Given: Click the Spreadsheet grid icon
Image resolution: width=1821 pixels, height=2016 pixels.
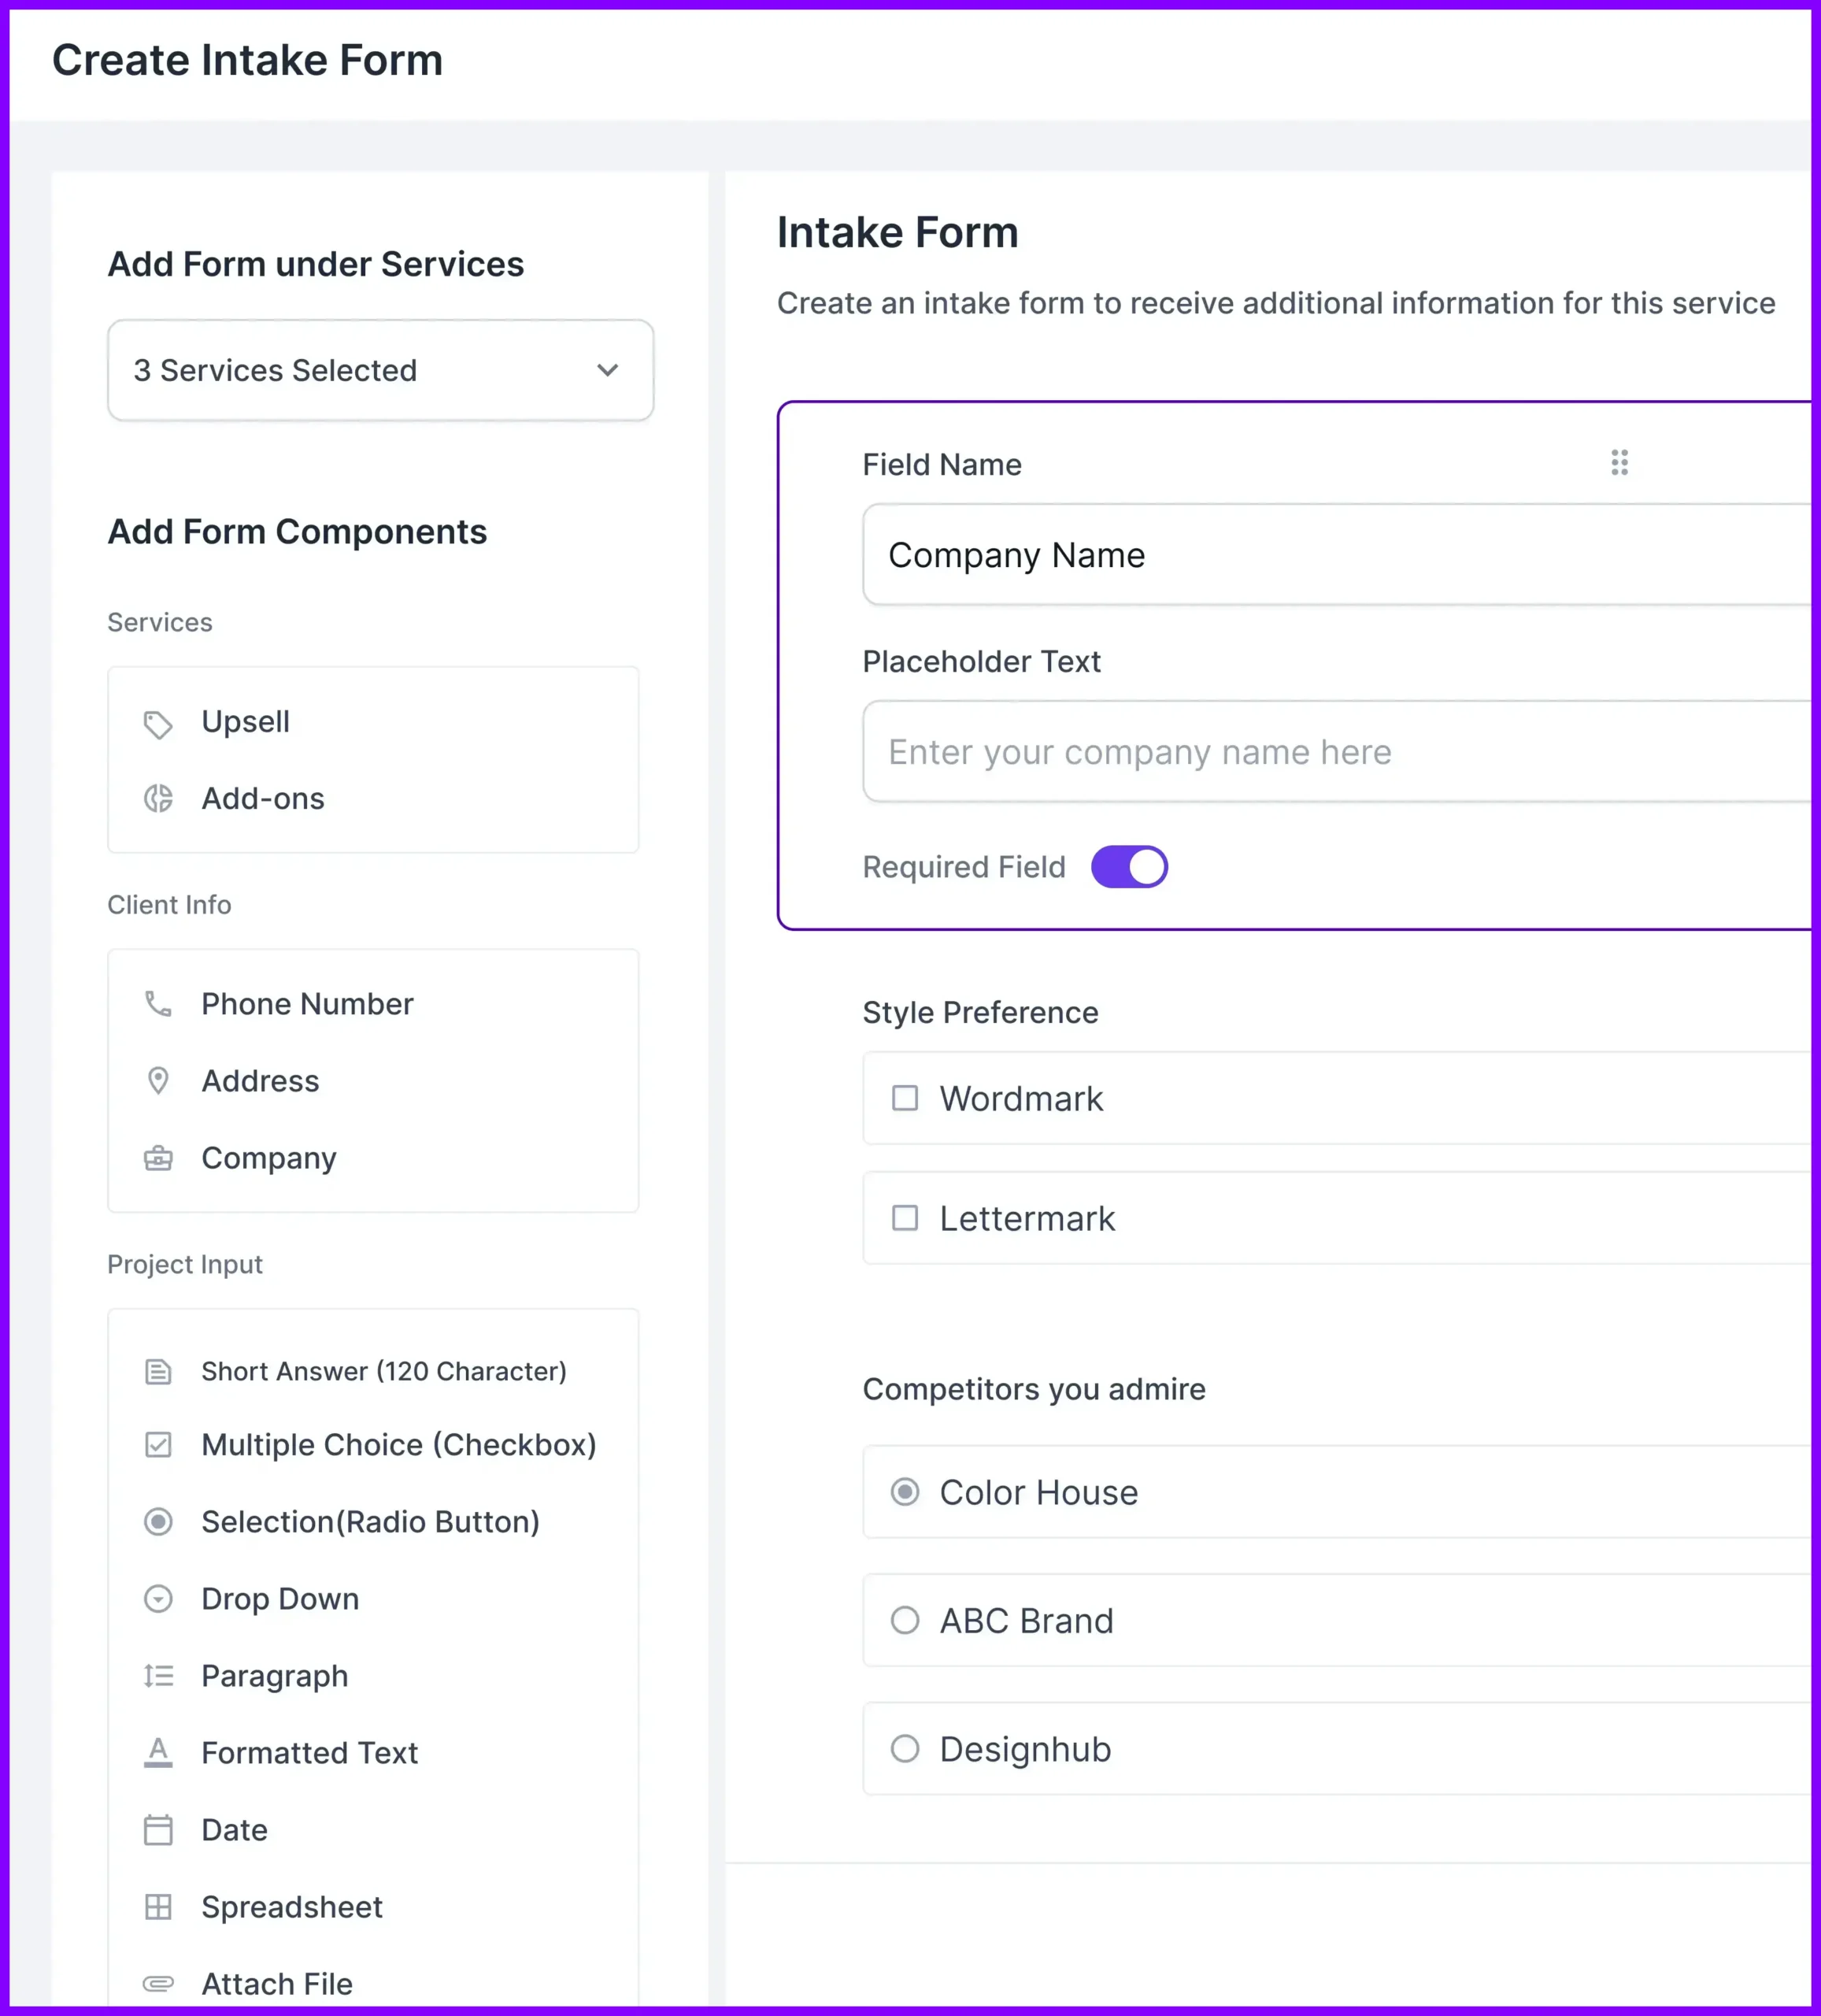Looking at the screenshot, I should pyautogui.click(x=158, y=1907).
